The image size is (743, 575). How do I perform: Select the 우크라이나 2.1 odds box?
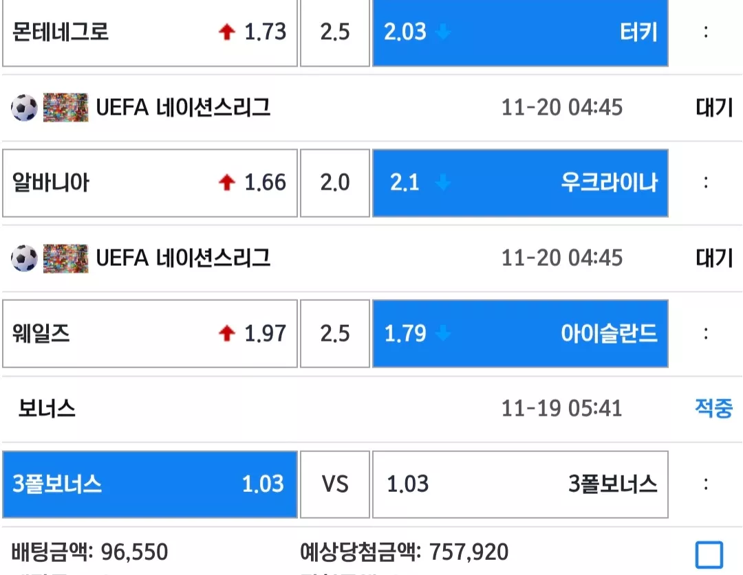coord(520,183)
